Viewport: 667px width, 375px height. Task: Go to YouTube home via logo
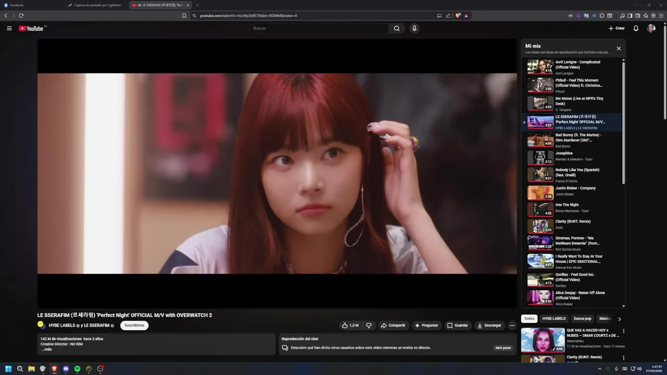coord(31,28)
